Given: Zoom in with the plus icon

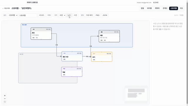Looking at the screenshot, I should coord(5,95).
